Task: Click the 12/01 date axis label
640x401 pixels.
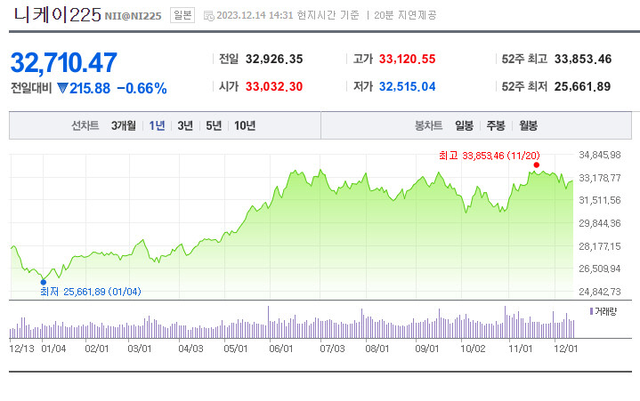Action: click(x=565, y=349)
